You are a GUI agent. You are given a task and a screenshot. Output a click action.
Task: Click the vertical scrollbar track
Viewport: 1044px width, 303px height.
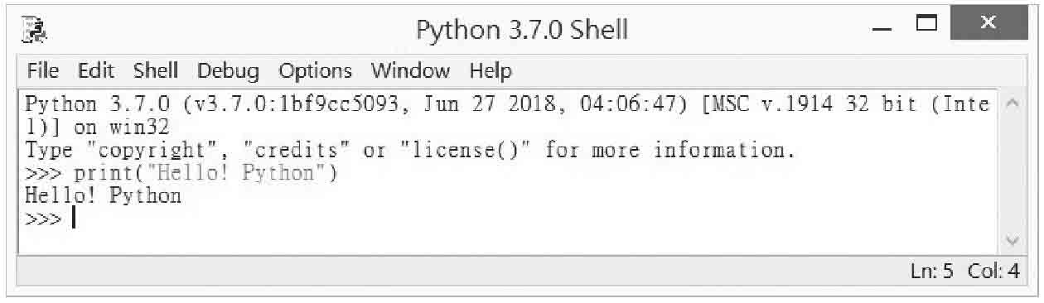pos(1011,172)
